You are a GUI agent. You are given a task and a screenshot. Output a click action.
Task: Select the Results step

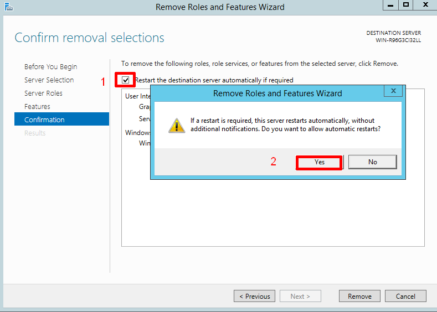35,133
